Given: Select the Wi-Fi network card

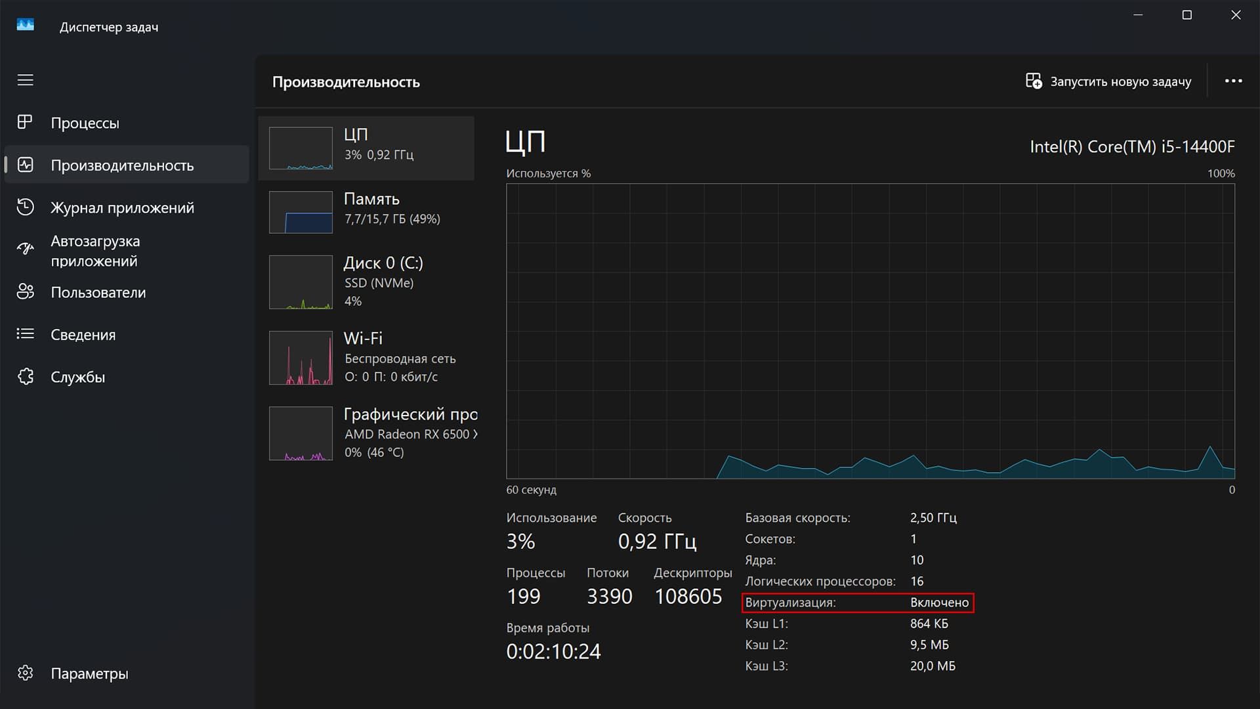Looking at the screenshot, I should [x=366, y=358].
